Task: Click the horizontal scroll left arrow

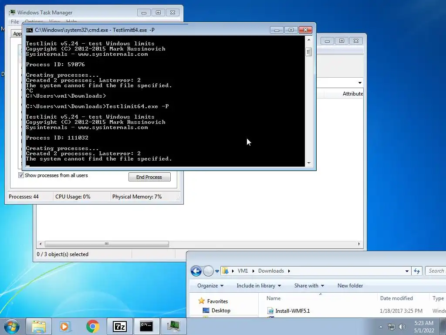Action: pyautogui.click(x=41, y=244)
